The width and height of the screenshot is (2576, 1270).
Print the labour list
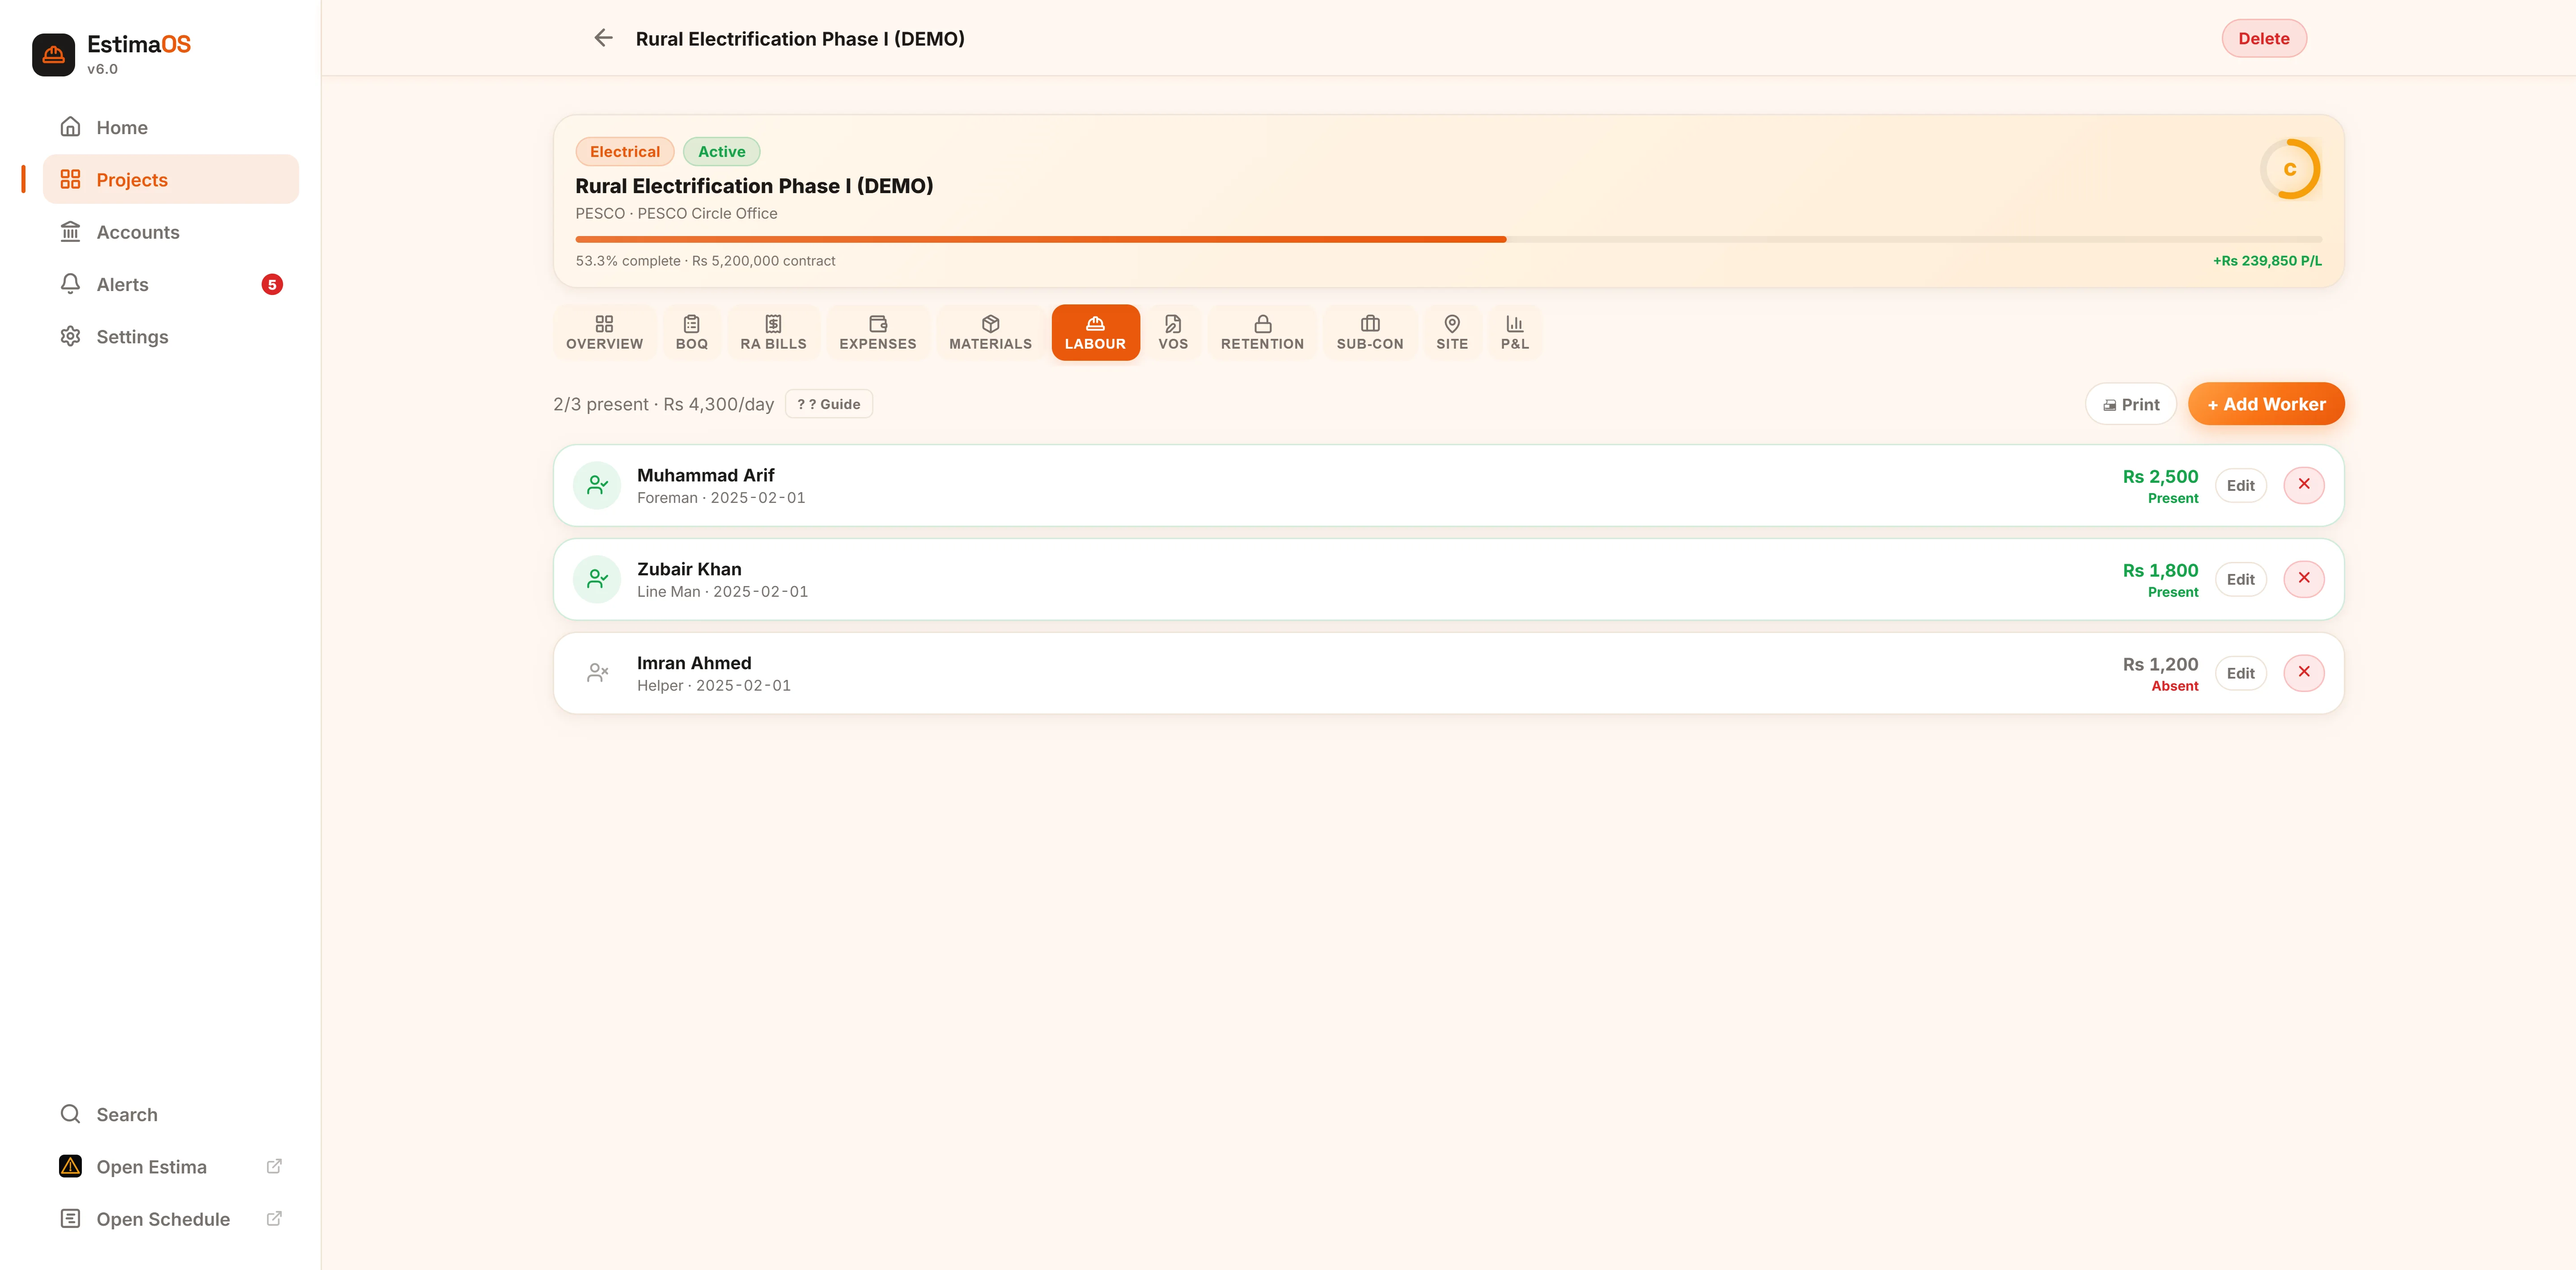point(2131,404)
